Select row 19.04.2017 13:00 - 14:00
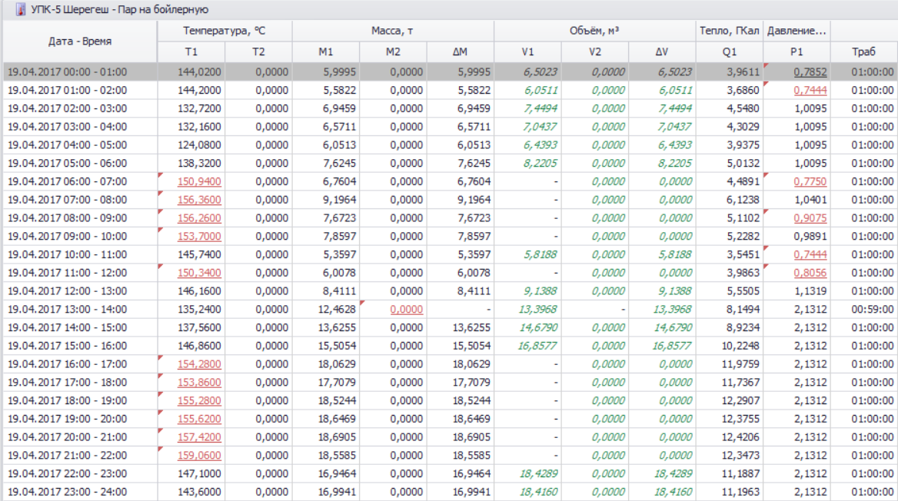Image resolution: width=898 pixels, height=501 pixels. 450,309
